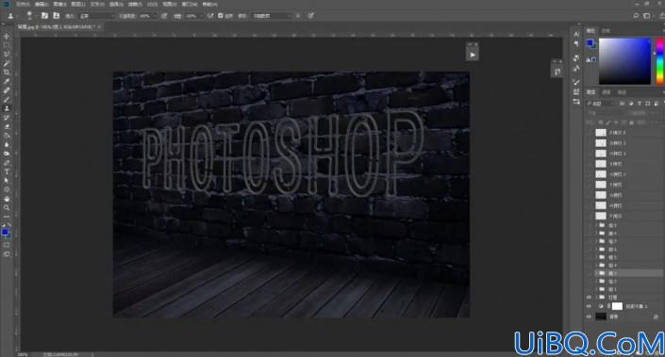Hide the visible group above the adjustment layer
Image resolution: width=665 pixels, height=357 pixels.
coord(589,298)
